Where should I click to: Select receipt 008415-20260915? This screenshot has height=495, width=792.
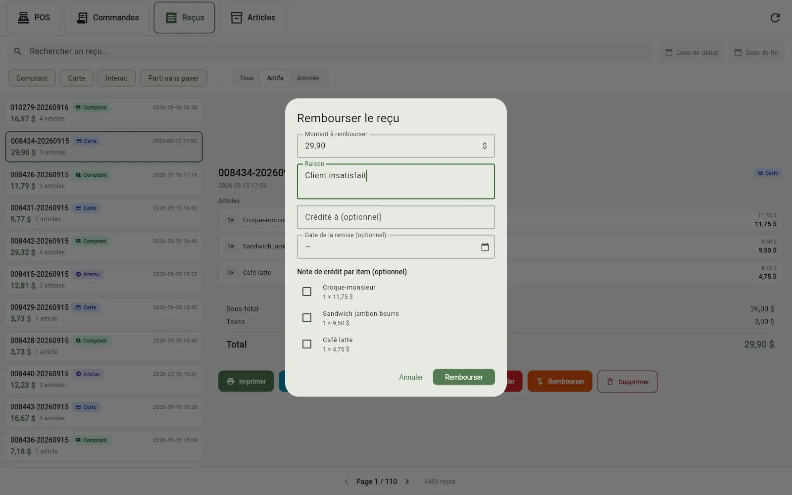104,280
